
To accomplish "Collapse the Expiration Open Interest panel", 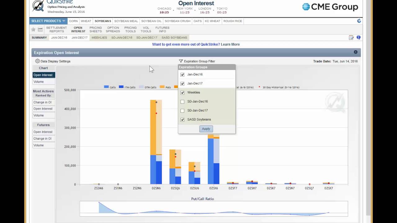I will [x=356, y=52].
